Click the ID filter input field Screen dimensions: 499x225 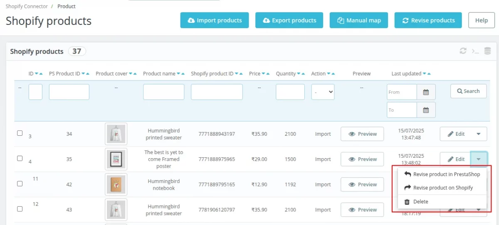click(35, 92)
